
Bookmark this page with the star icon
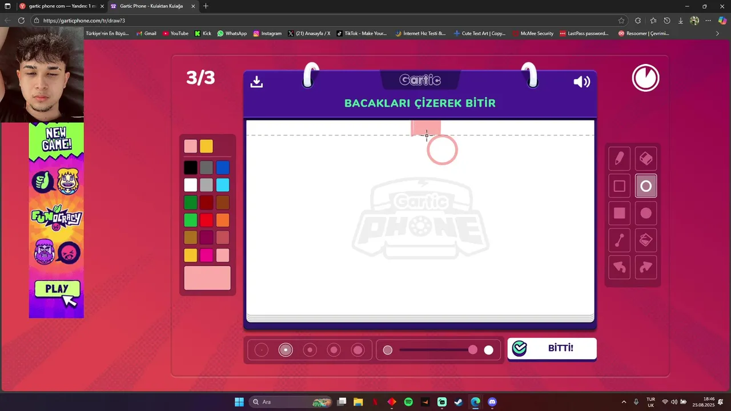621,21
